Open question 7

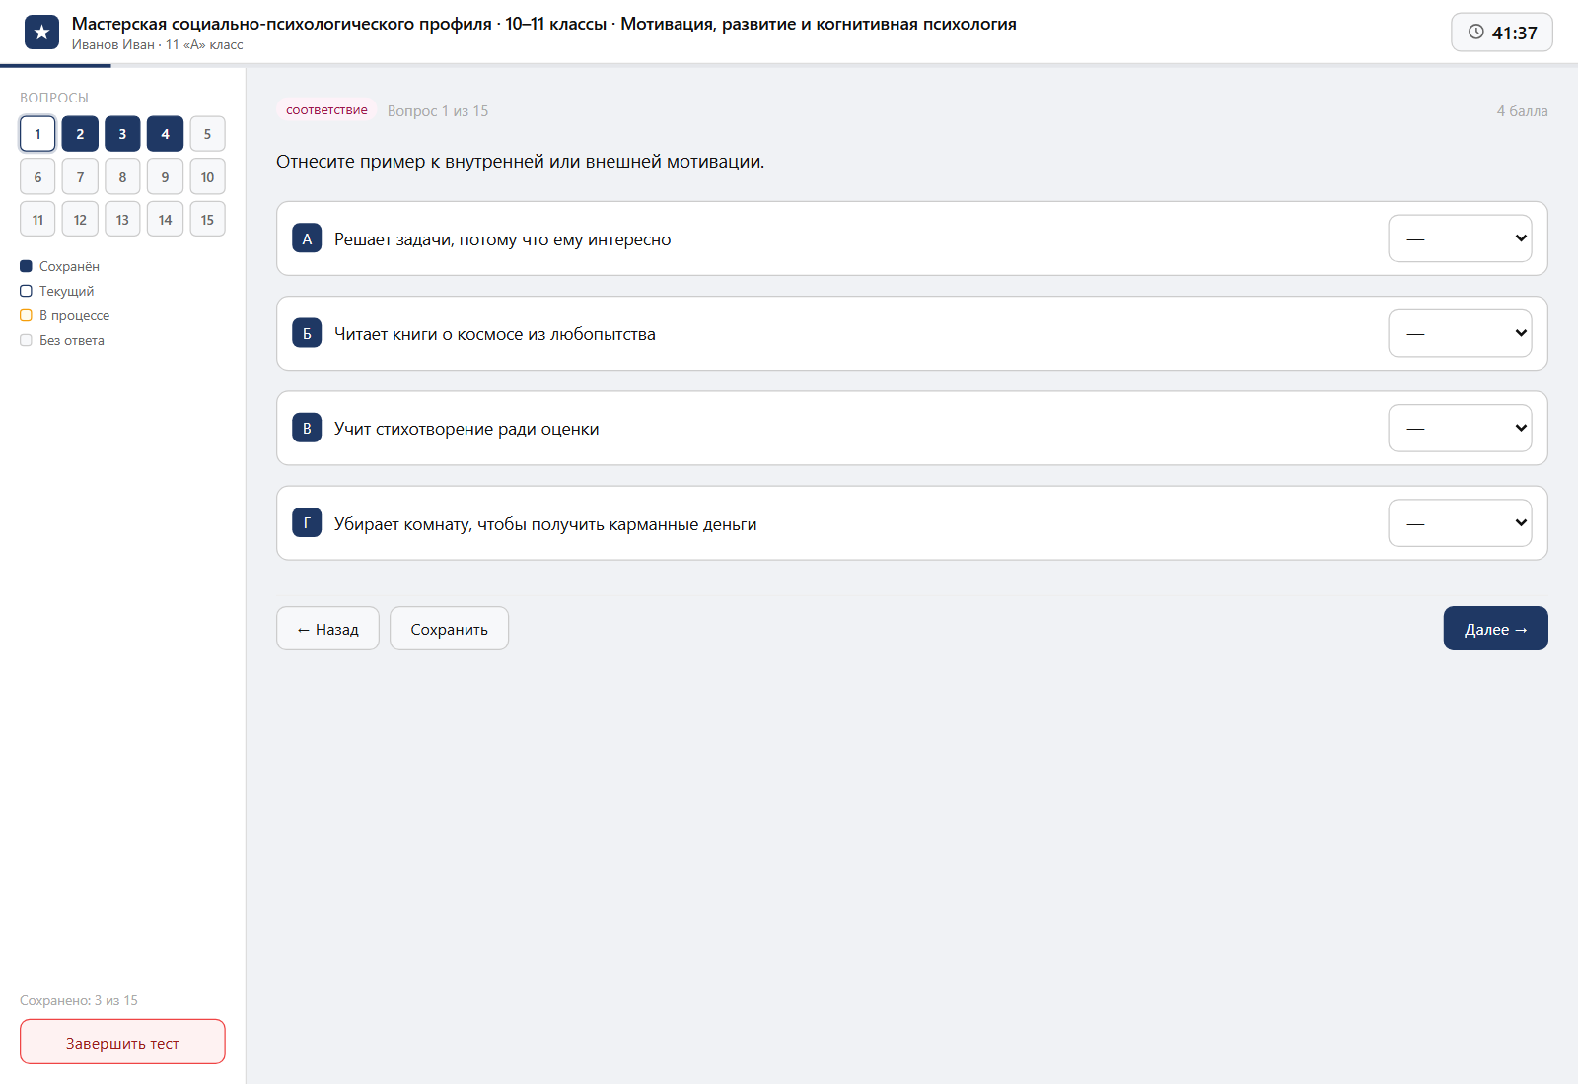pos(80,177)
